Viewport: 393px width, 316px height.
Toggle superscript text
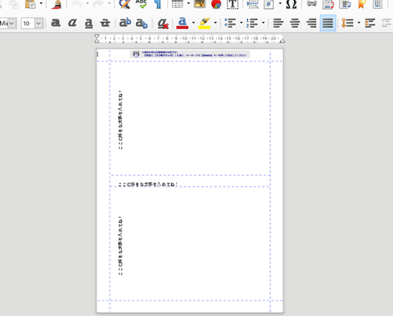(125, 23)
